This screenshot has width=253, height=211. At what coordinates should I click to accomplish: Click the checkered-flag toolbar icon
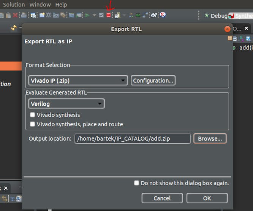154,15
